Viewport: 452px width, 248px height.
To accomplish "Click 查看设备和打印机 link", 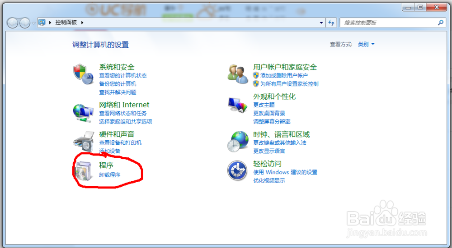I will [120, 142].
